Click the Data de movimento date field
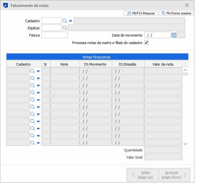This screenshot has height=185, width=199. [x=157, y=35]
